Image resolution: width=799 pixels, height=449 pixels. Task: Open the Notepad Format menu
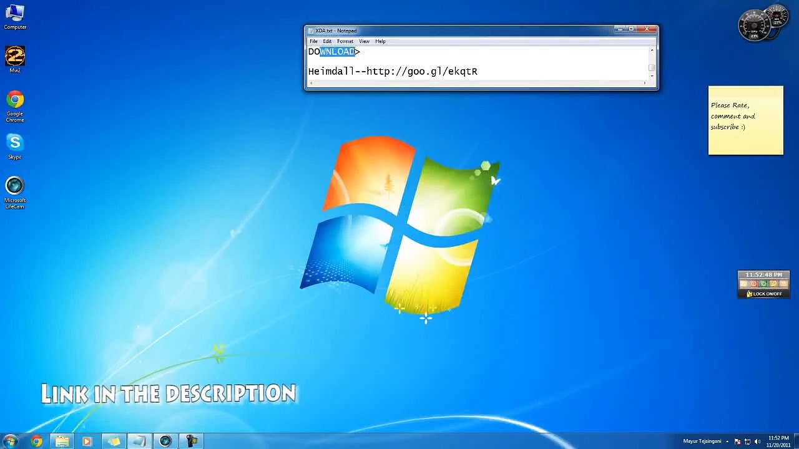point(345,41)
